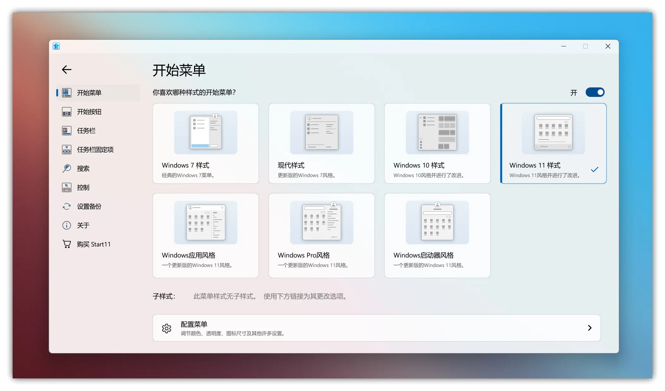Select the Windows 7 样式 preview thumbnail
The height and width of the screenshot is (391, 665).
click(206, 132)
